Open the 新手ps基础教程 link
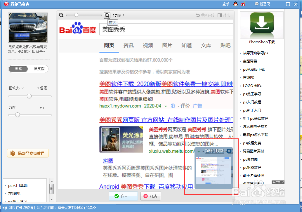Screen dimensions: 302x212 point(255,119)
